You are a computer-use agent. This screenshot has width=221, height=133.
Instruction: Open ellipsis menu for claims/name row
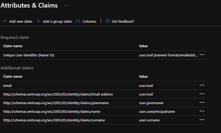point(202,111)
